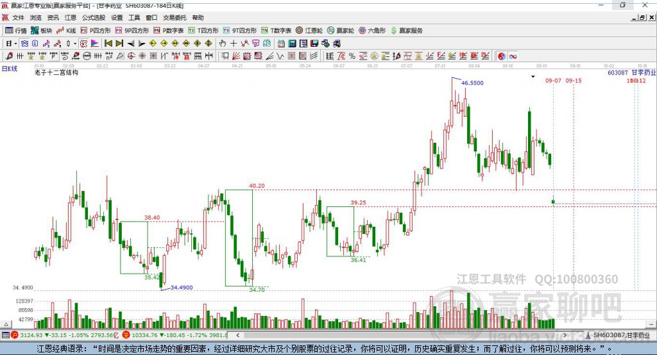Click the red floppy disk save icon
This screenshot has height=355, width=657.
(314, 44)
